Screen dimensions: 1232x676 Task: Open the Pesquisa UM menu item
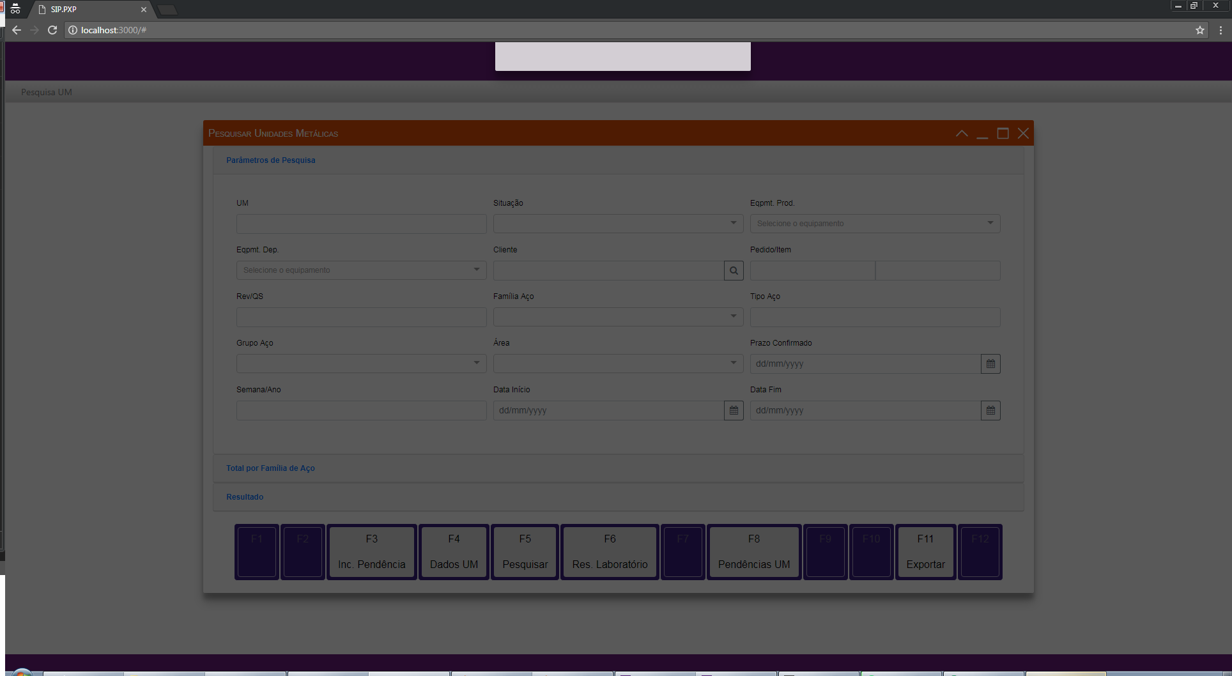[47, 92]
